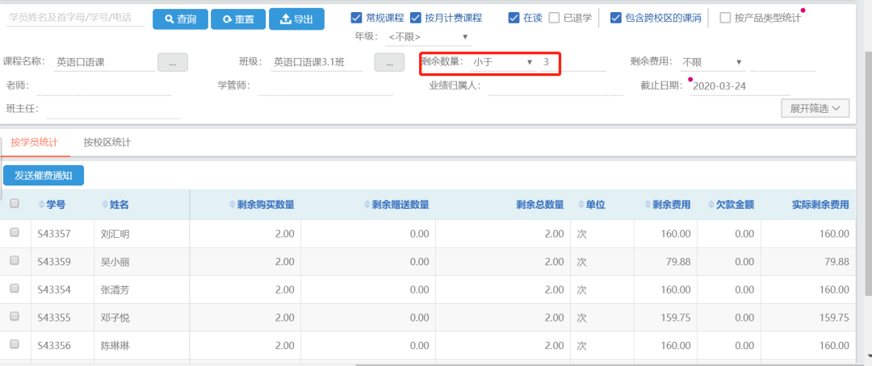The height and width of the screenshot is (366, 872).
Task: Sort by 剩余购买数量 column sort icon
Action: (231, 205)
